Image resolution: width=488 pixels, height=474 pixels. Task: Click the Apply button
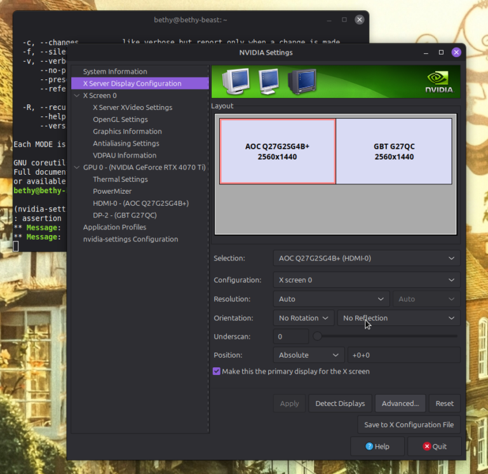tap(289, 403)
